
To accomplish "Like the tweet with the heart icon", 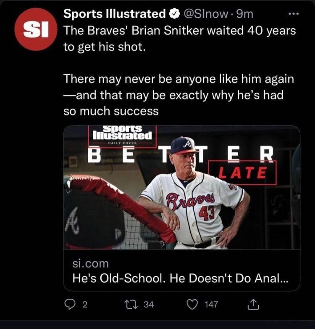I will (192, 304).
